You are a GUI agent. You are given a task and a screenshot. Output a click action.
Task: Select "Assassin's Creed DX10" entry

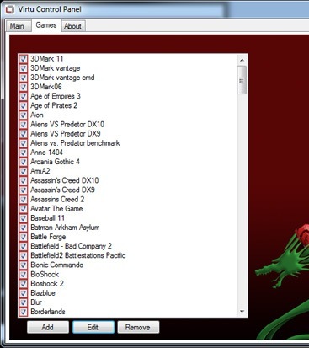[65, 180]
